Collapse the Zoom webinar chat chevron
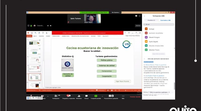Image resolution: width=201 pixels, height=111 pixels. (x=144, y=59)
